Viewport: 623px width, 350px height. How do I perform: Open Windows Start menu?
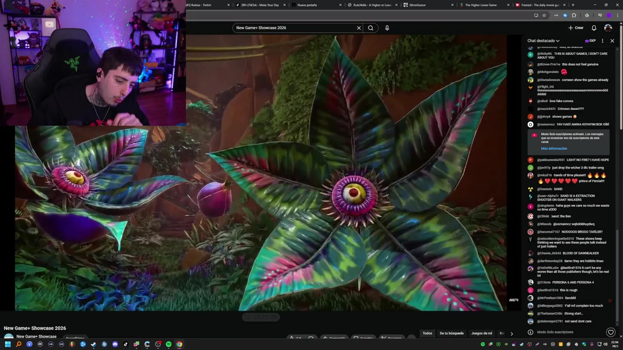[x=8, y=344]
